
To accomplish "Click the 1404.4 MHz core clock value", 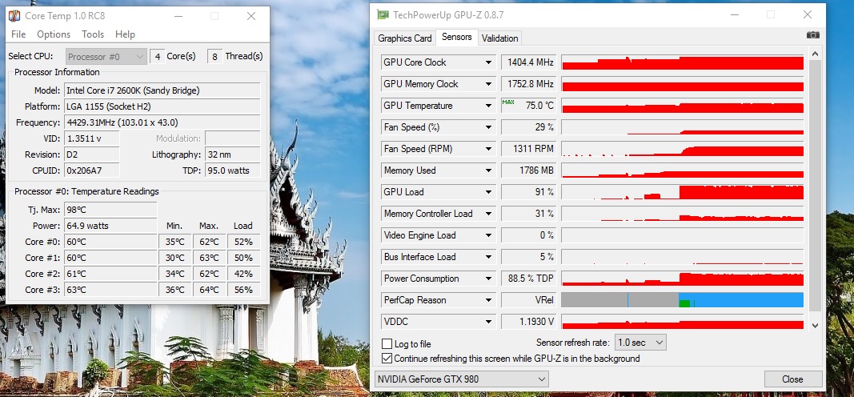I will point(528,62).
